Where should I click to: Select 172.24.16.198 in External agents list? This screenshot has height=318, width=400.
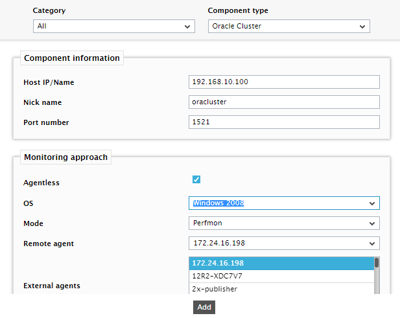(281, 263)
